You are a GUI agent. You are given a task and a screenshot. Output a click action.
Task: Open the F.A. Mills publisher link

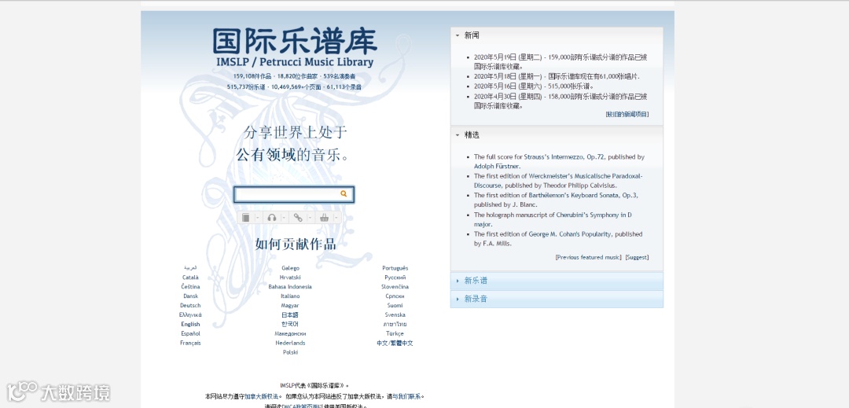[497, 244]
